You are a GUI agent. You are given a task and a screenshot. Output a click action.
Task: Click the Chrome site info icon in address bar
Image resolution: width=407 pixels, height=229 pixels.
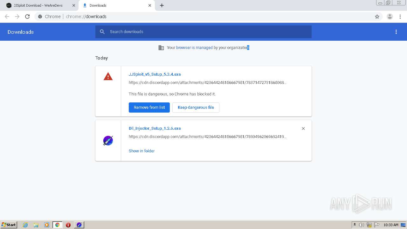click(40, 17)
